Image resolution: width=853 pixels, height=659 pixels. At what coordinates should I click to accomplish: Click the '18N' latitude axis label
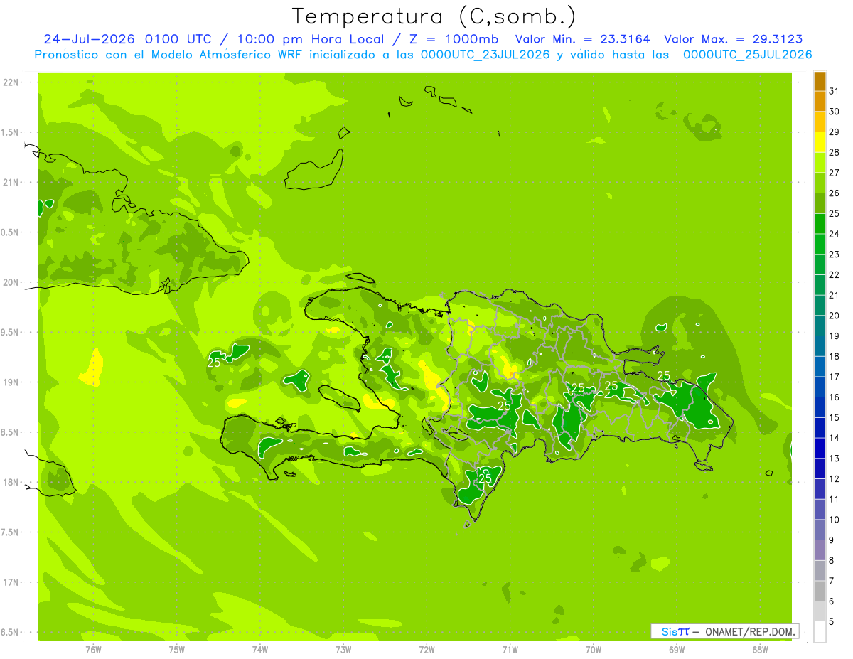[x=11, y=482]
